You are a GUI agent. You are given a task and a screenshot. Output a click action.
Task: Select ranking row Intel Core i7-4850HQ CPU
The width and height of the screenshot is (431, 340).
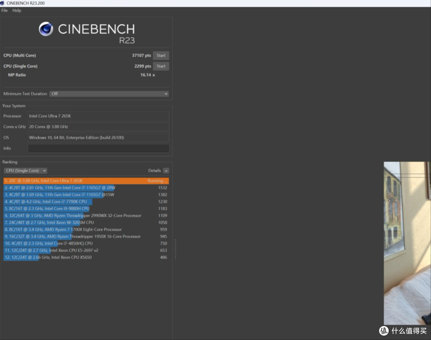coord(86,243)
